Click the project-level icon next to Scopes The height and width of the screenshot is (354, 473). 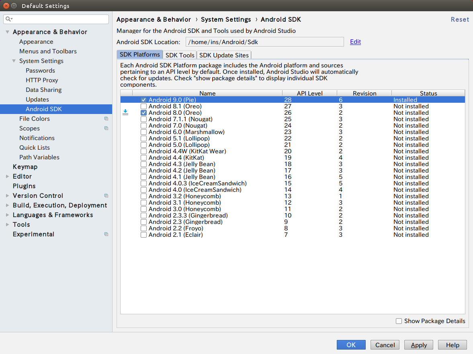pos(106,128)
